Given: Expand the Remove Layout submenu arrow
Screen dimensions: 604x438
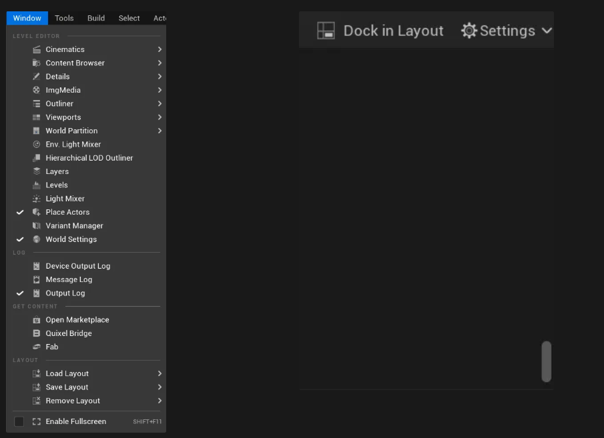Looking at the screenshot, I should click(x=160, y=401).
